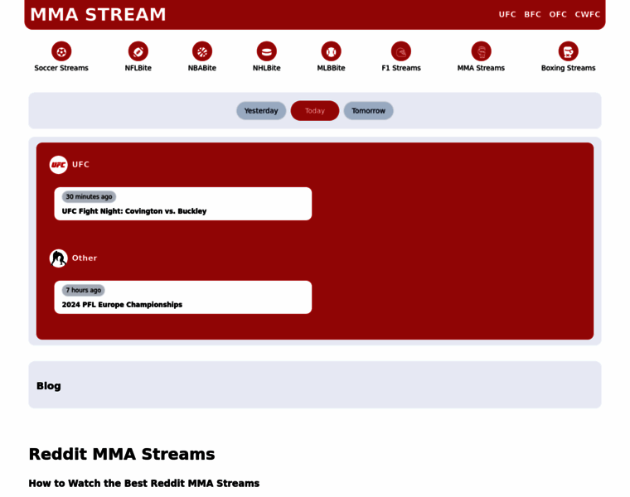Screen dimensions: 630x497
Task: Open UFC Fight Night: Covington vs. Buckley
Action: [x=183, y=204]
